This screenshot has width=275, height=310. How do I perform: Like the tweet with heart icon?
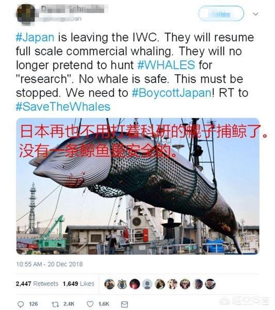[x=90, y=304]
